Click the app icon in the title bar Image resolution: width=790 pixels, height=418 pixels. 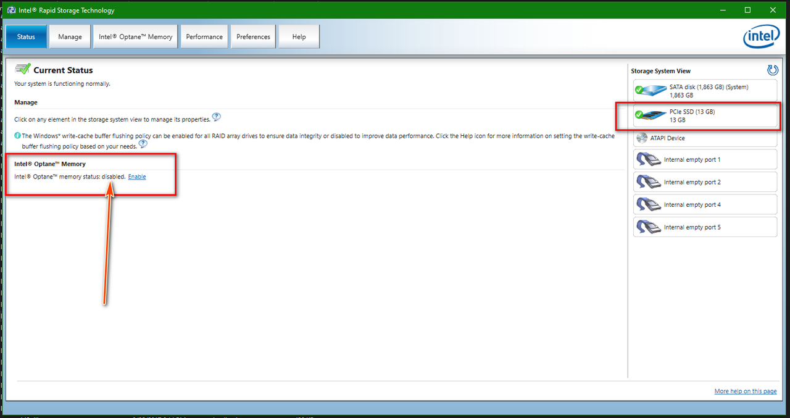[11, 10]
